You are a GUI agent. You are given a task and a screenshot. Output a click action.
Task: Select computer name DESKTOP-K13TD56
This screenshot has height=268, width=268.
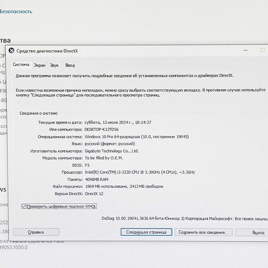[101, 129]
